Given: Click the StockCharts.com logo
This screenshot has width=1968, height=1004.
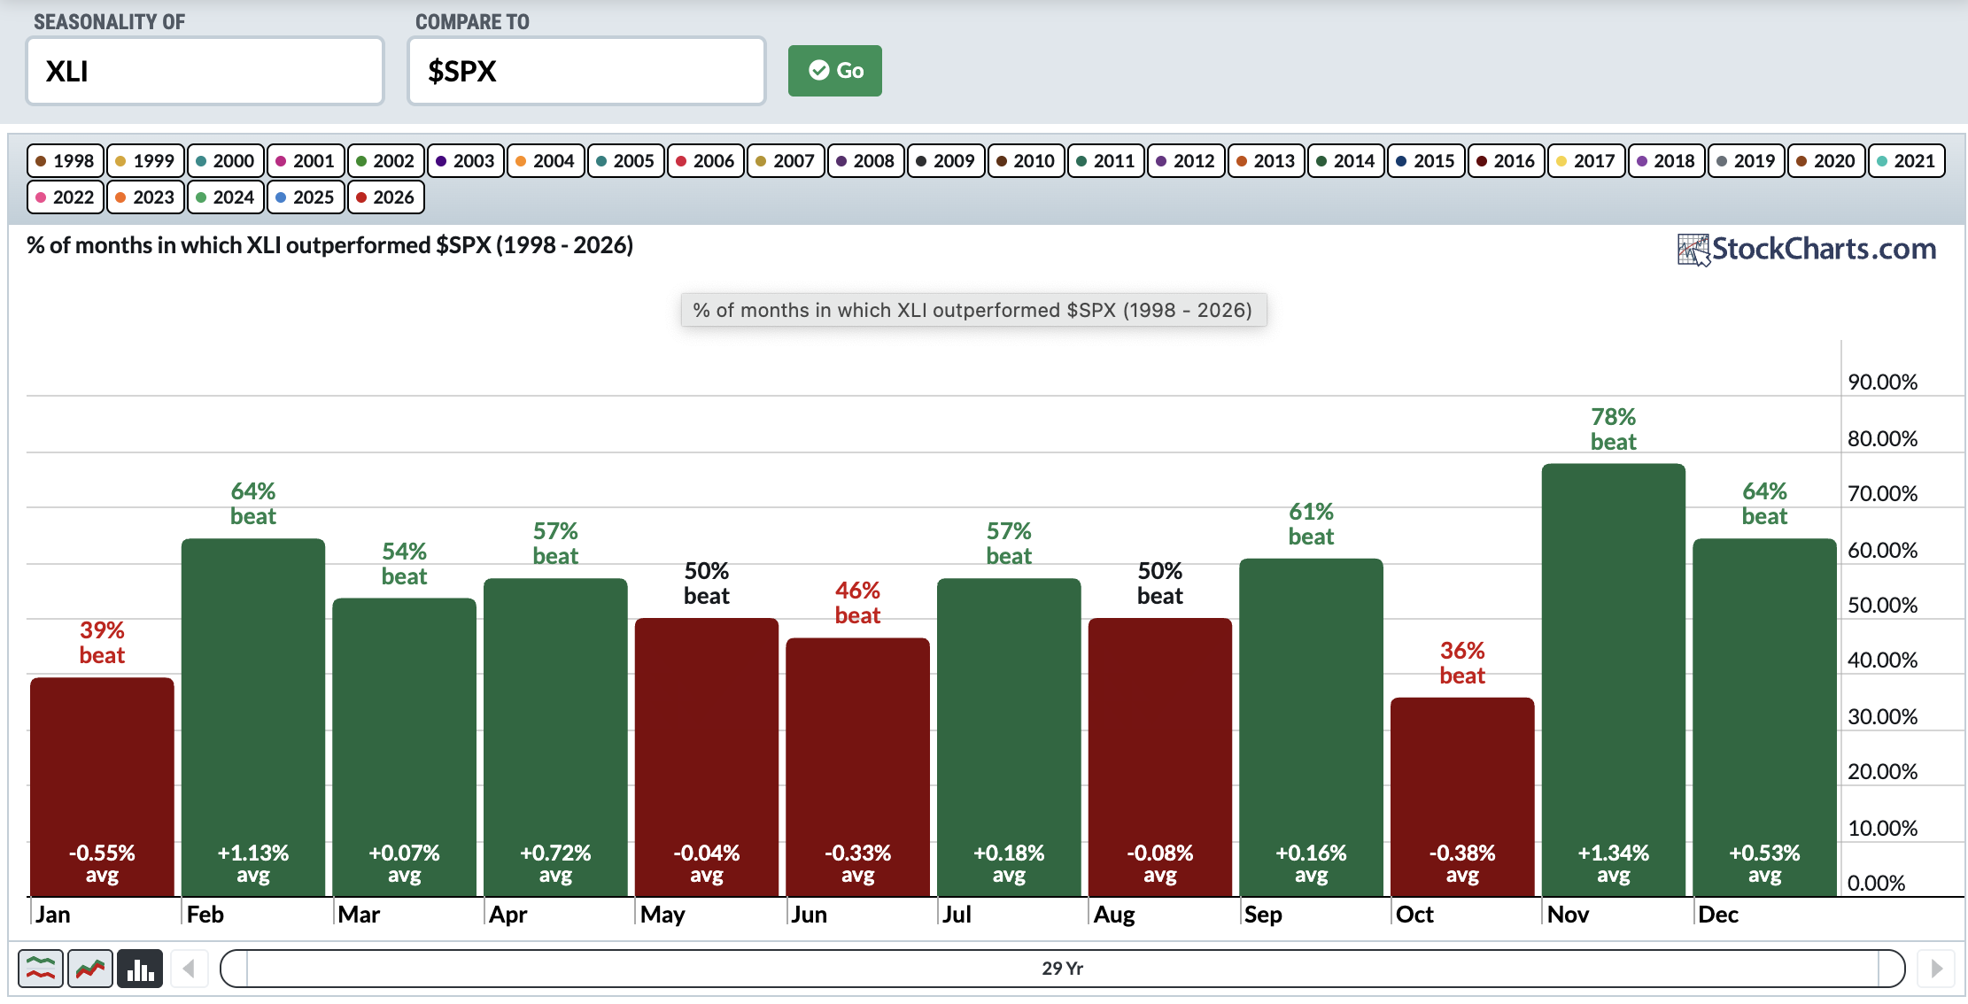Looking at the screenshot, I should (1807, 249).
